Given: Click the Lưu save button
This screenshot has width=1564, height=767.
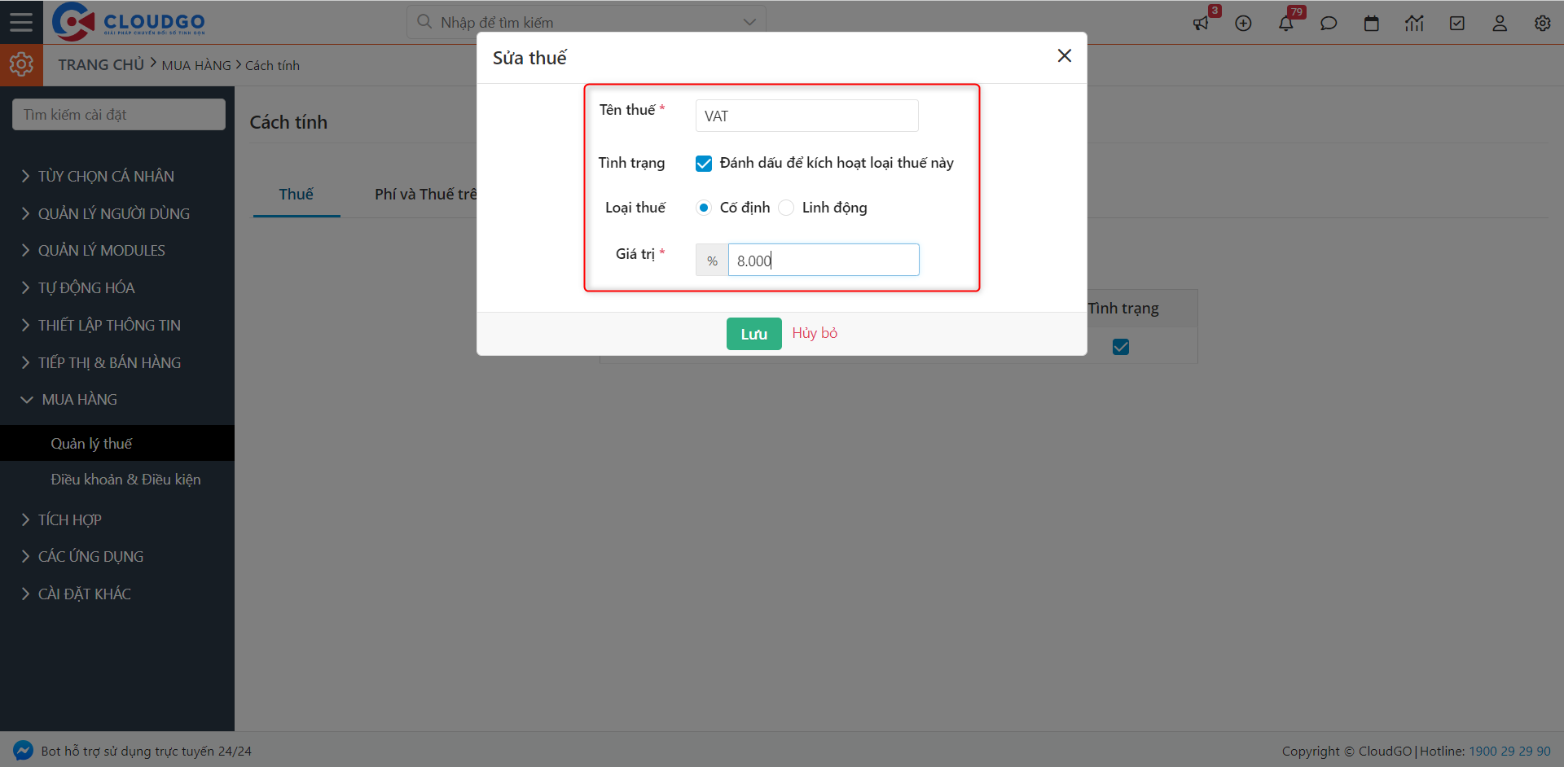Looking at the screenshot, I should [753, 334].
